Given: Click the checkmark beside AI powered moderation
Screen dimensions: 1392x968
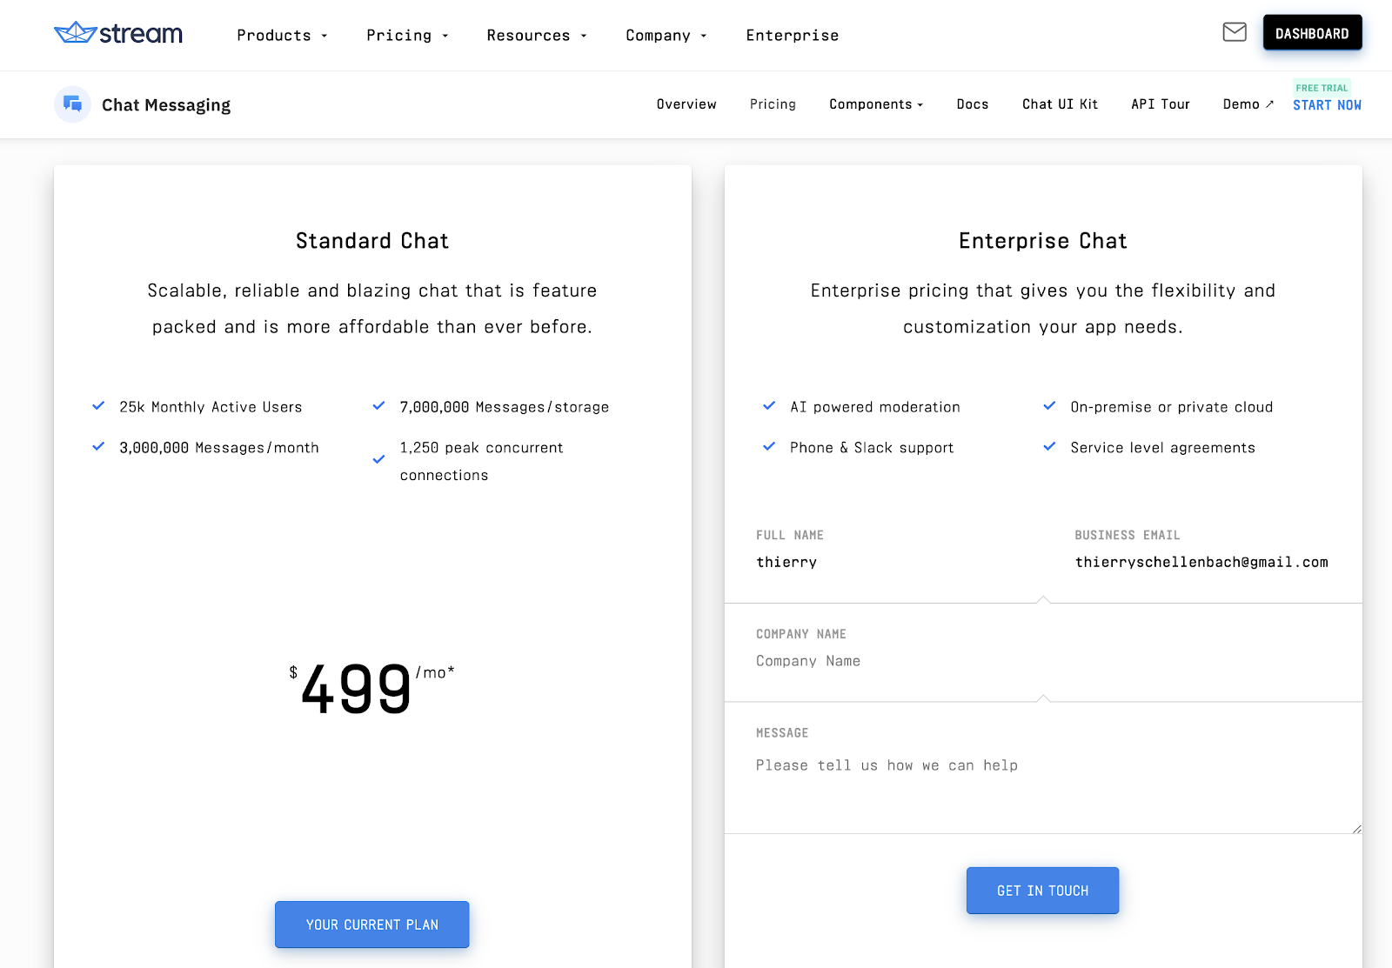Looking at the screenshot, I should (x=769, y=405).
